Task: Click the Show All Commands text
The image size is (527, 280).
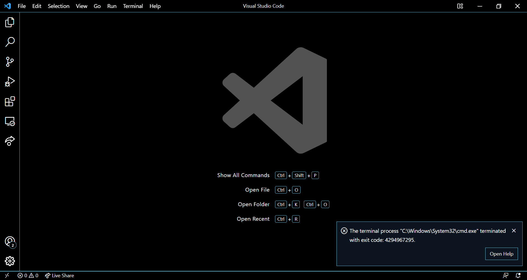Action: 243,175
